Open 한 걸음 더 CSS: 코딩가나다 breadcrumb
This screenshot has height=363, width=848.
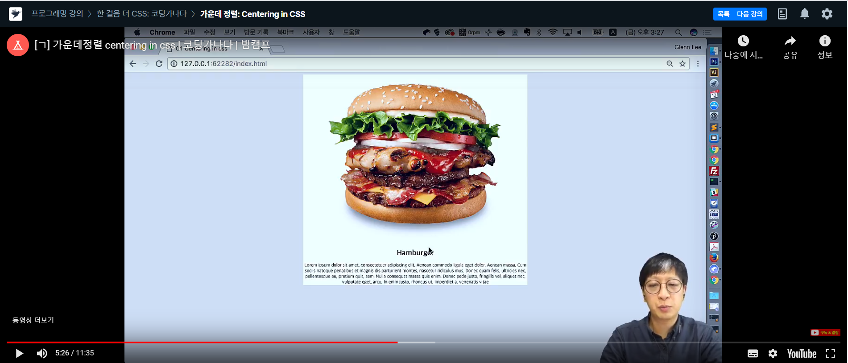pyautogui.click(x=141, y=14)
